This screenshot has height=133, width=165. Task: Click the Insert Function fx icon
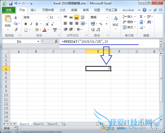pos(56,42)
